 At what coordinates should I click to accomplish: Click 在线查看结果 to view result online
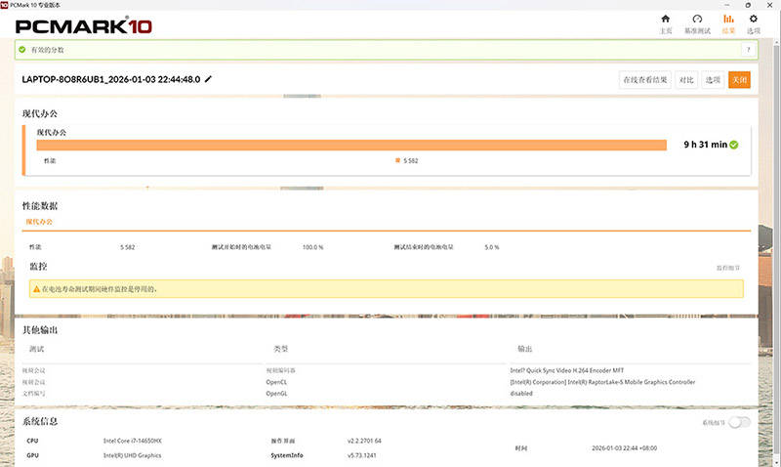[x=645, y=80]
